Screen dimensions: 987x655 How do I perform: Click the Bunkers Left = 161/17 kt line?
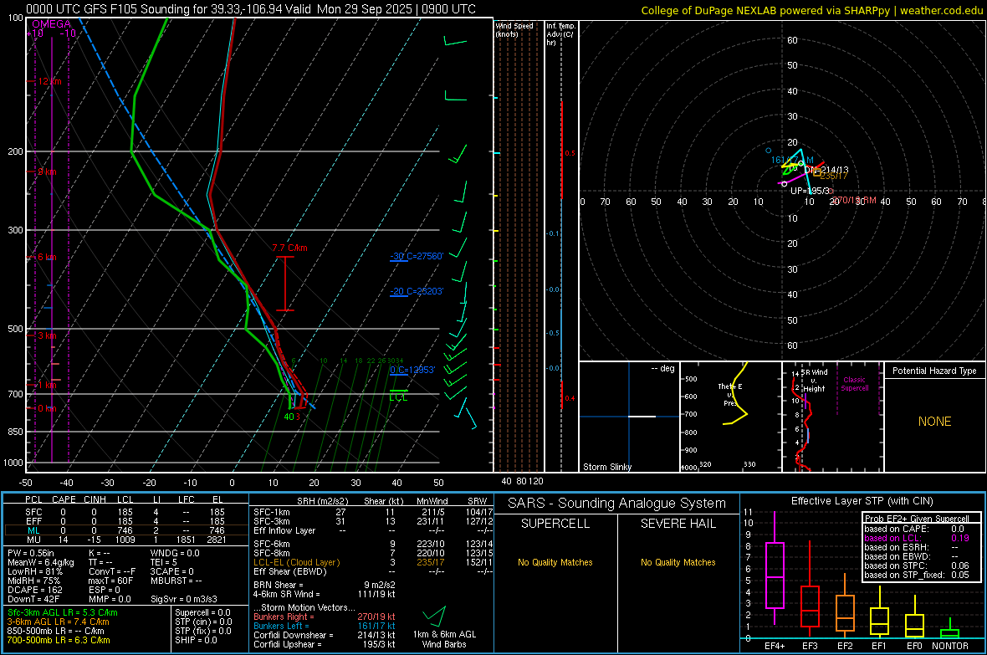[x=325, y=626]
